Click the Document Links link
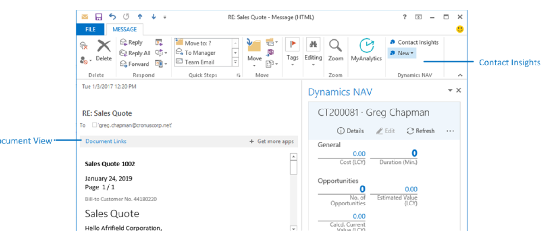 coord(106,141)
